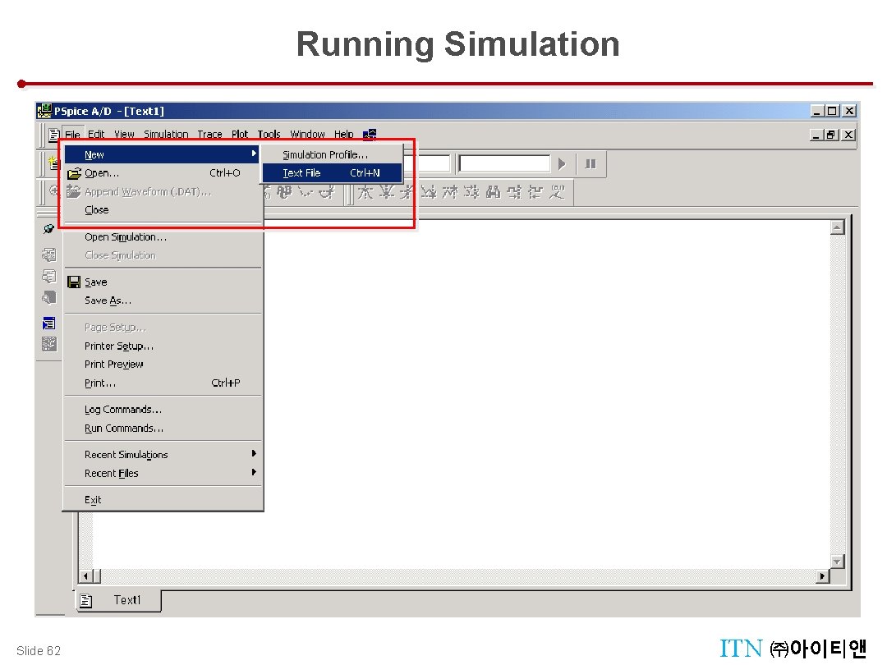Click the Run simulation play arrow
This screenshot has width=887, height=665.
(561, 164)
